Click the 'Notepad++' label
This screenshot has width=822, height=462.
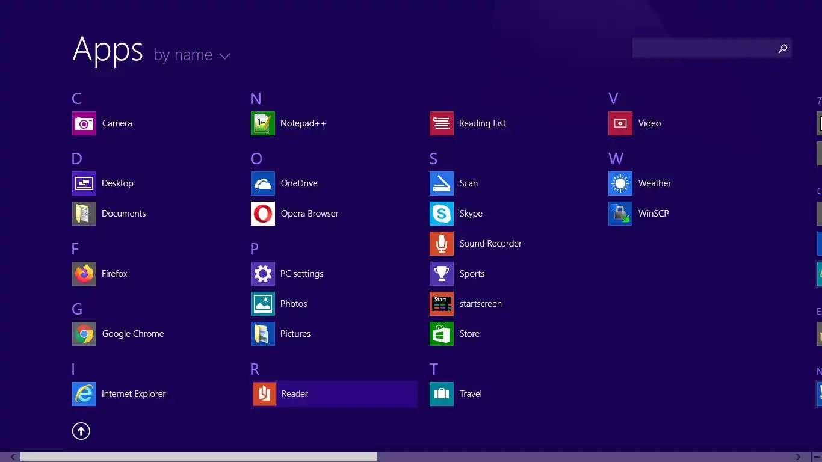pyautogui.click(x=303, y=123)
